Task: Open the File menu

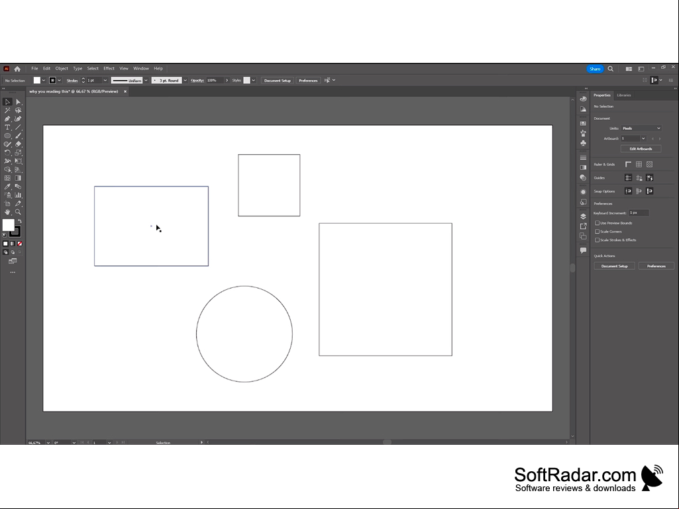Action: (34, 68)
